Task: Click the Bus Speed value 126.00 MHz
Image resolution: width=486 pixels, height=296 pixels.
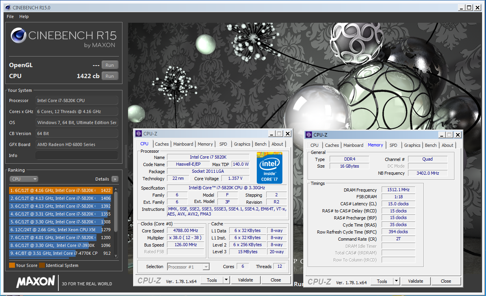Action: (185, 245)
